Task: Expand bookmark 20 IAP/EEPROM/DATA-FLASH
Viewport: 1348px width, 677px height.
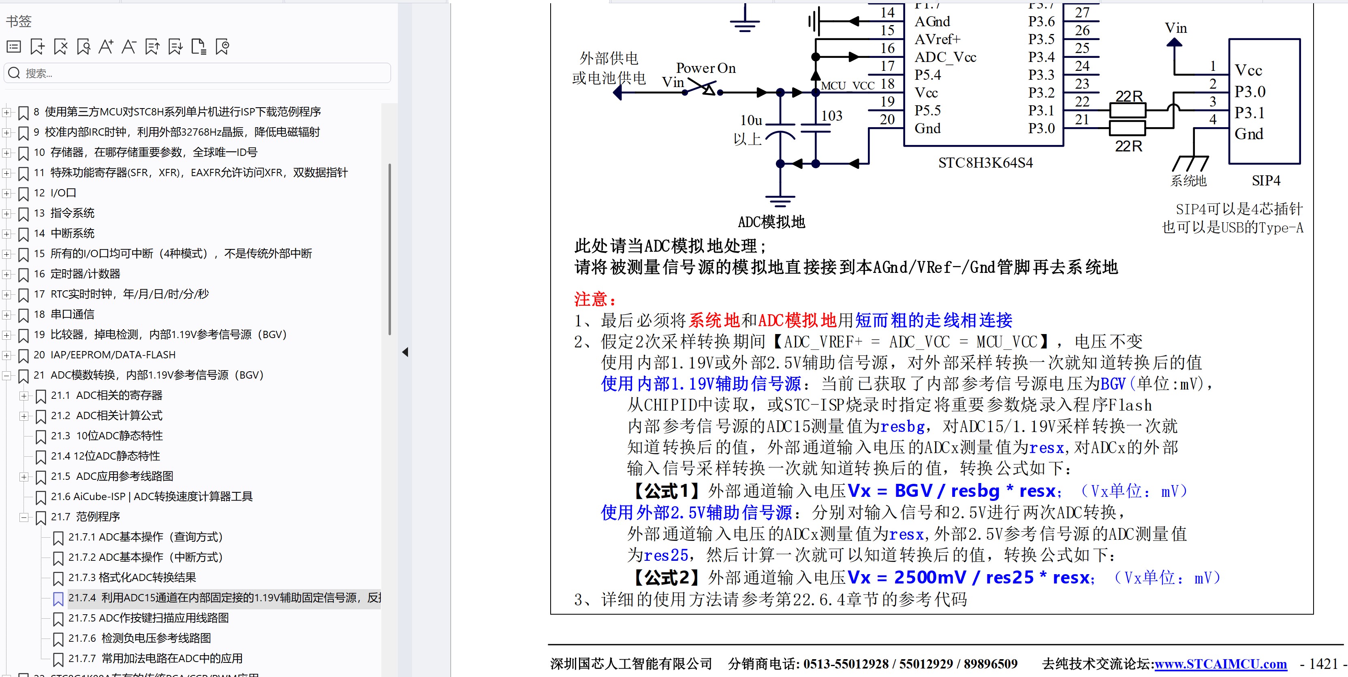Action: coord(6,356)
